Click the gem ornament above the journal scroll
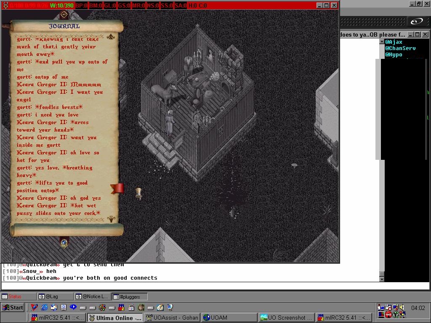 [x=64, y=14]
